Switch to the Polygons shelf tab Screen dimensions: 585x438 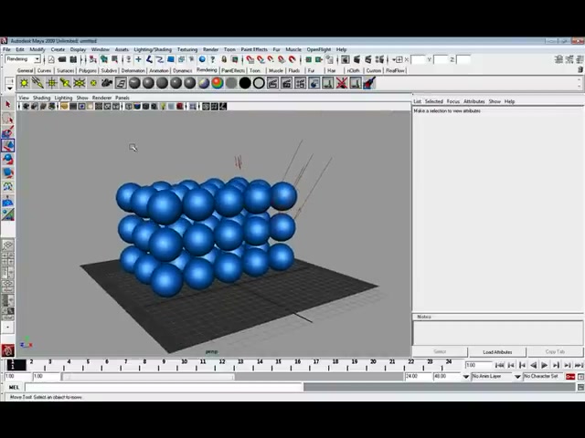pyautogui.click(x=88, y=70)
